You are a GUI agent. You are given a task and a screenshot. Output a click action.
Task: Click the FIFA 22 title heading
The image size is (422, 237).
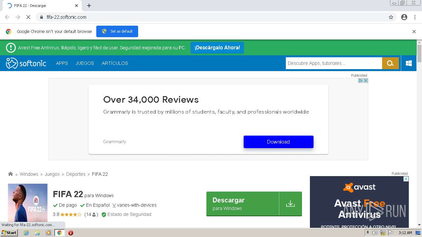click(68, 194)
